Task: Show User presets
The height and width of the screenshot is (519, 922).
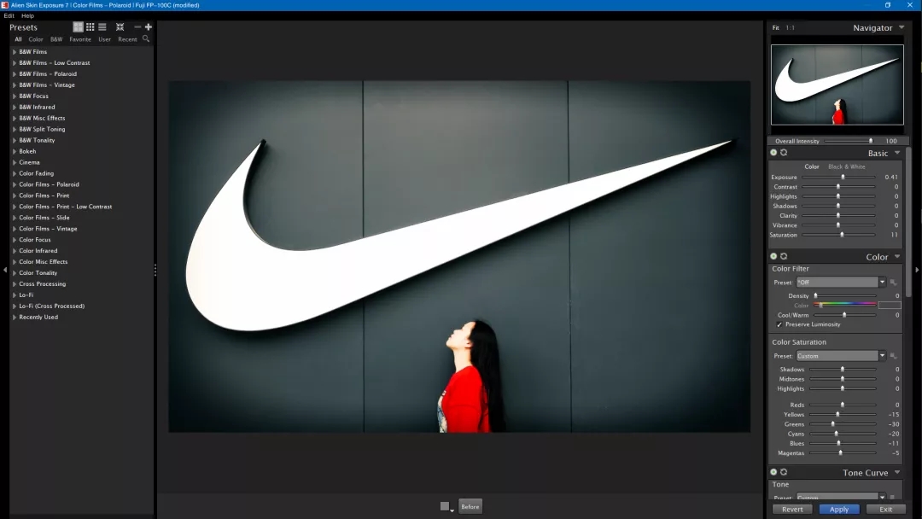Action: [x=105, y=39]
